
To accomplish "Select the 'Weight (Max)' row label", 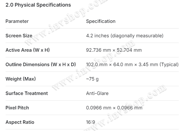I will coord(21,79).
